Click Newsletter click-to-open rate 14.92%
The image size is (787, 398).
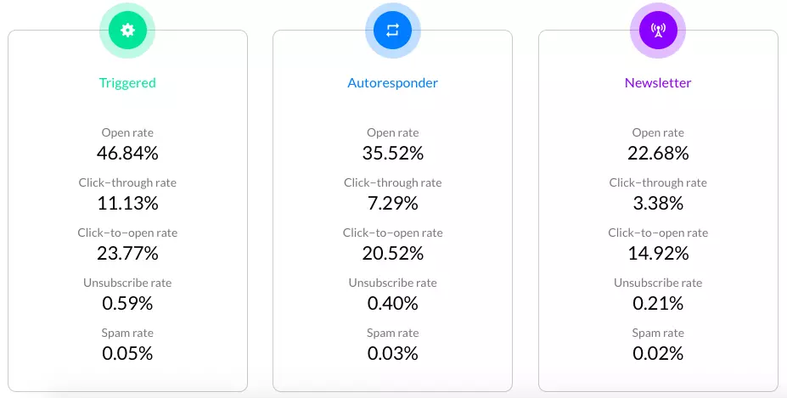tap(658, 254)
